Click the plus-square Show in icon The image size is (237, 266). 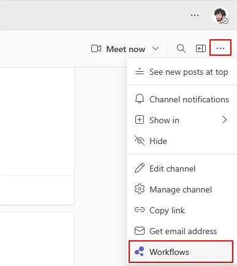[140, 120]
